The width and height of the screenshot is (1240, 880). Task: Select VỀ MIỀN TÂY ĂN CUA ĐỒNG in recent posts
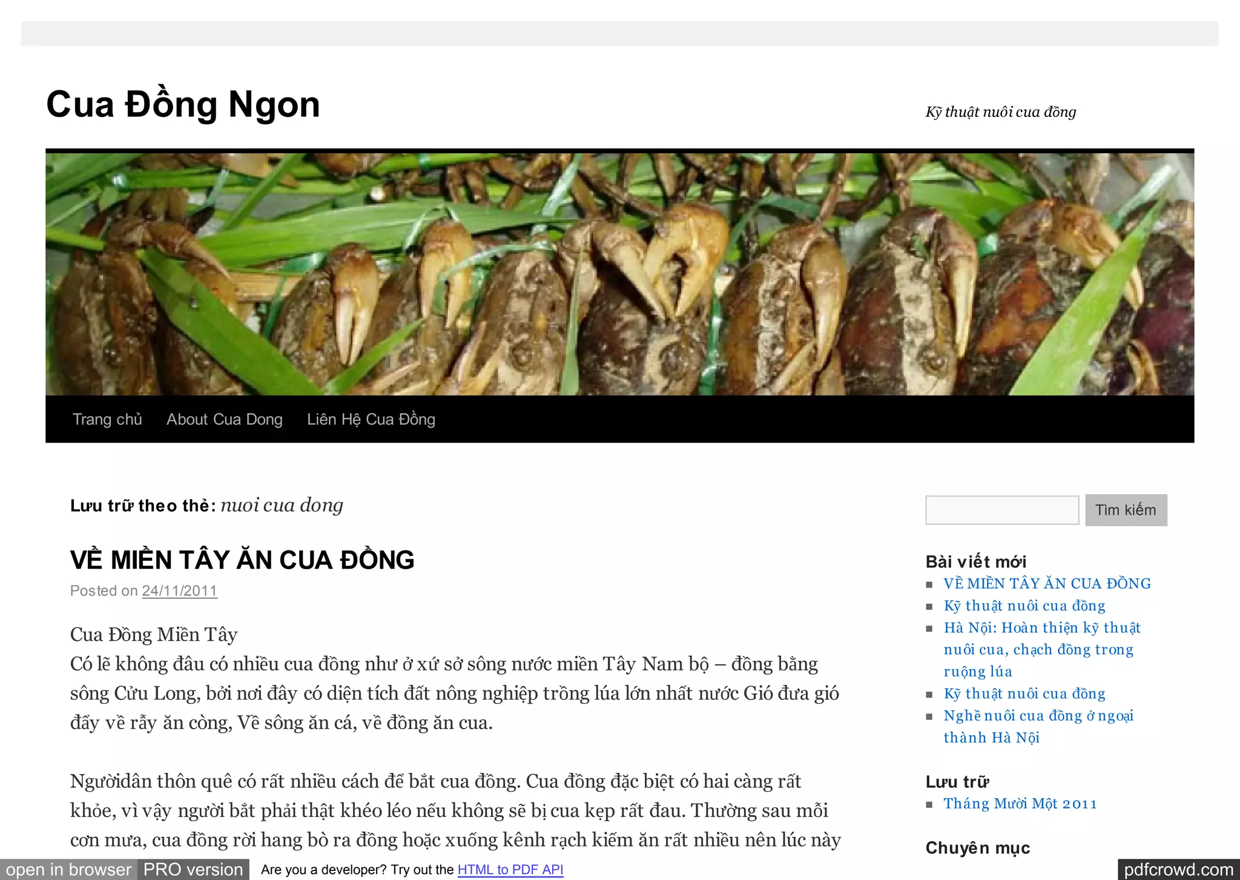tap(1047, 584)
